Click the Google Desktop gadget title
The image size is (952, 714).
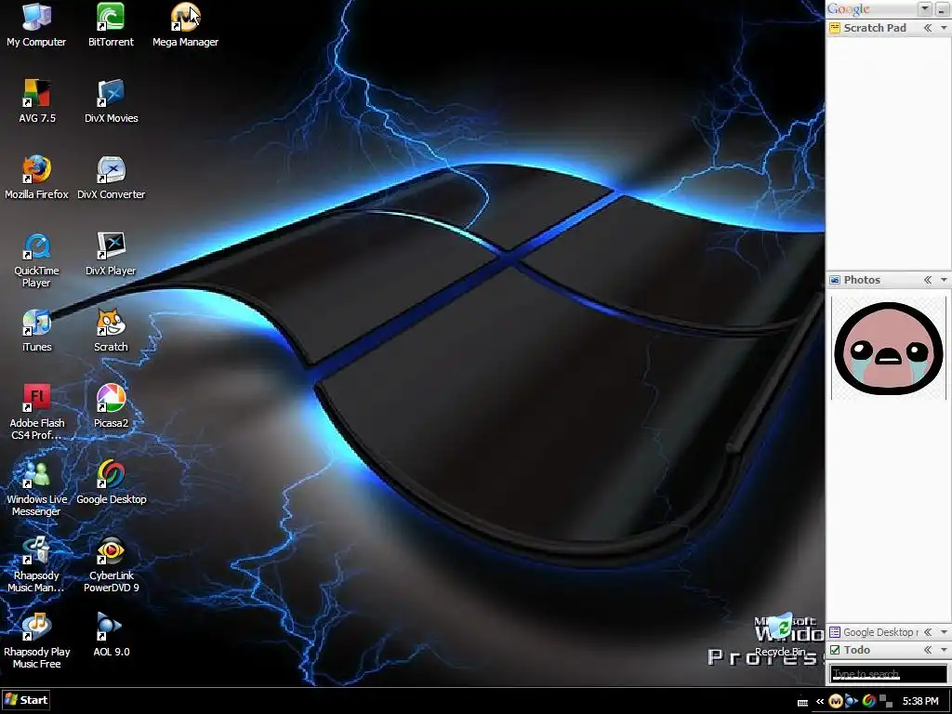879,632
